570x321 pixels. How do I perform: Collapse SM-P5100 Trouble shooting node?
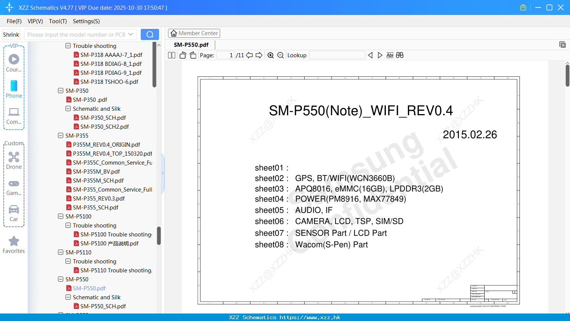click(x=68, y=225)
